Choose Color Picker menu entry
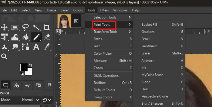 click(x=109, y=53)
